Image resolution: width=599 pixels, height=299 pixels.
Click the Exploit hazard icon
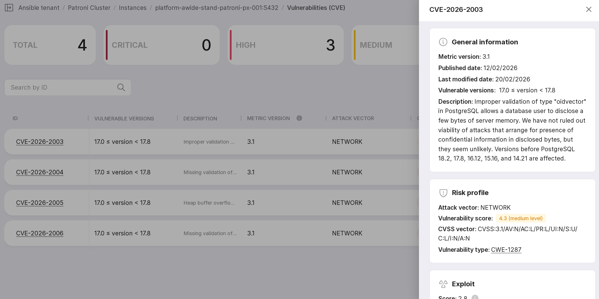pos(443,284)
